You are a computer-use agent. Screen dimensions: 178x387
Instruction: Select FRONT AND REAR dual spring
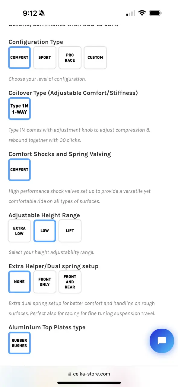70,282
